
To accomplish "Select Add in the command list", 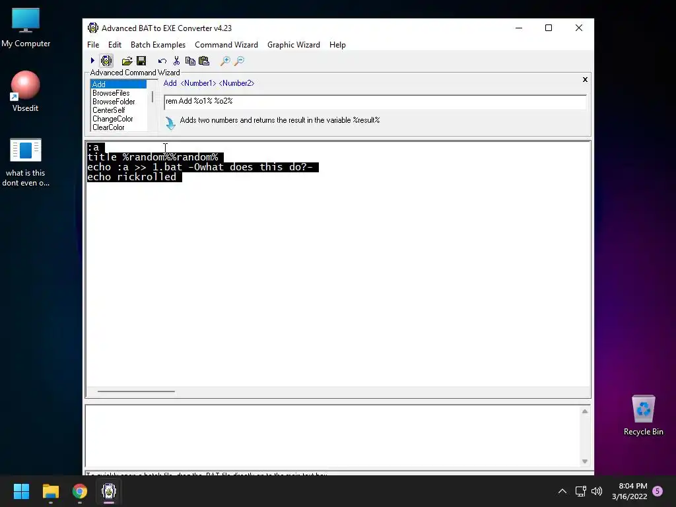I will click(119, 84).
